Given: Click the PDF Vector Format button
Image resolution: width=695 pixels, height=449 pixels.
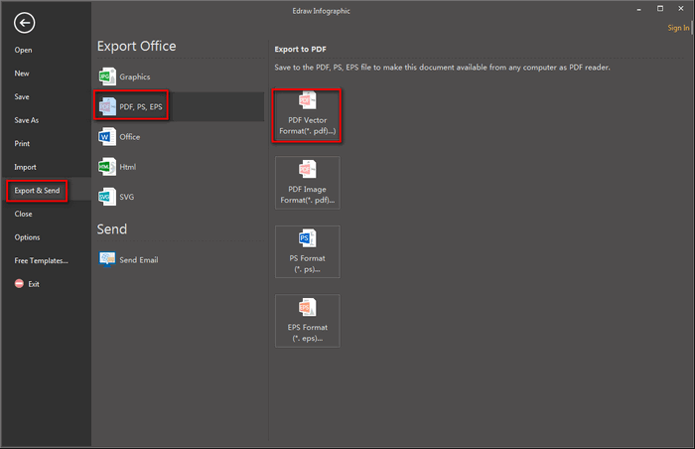Looking at the screenshot, I should pos(307,115).
